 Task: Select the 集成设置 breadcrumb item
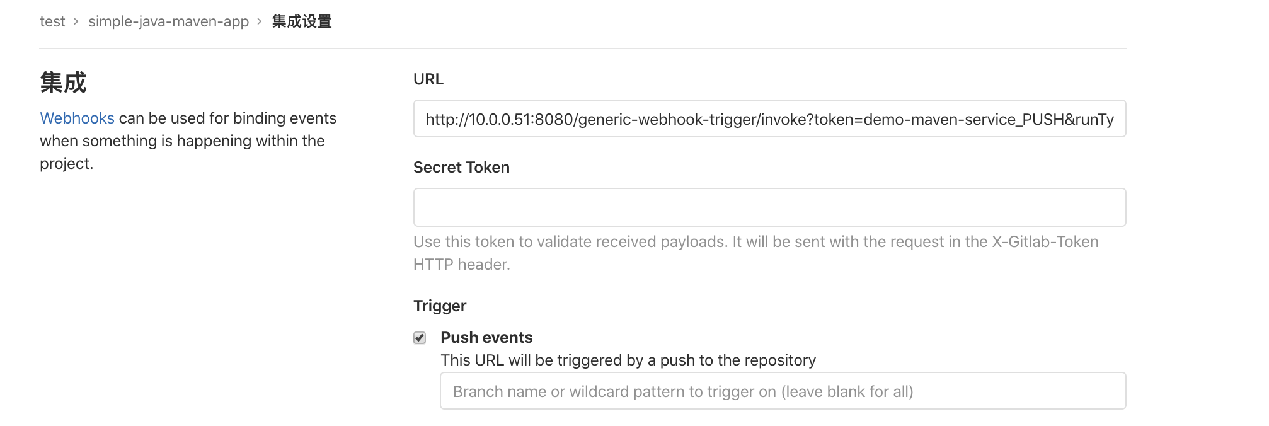click(x=302, y=21)
